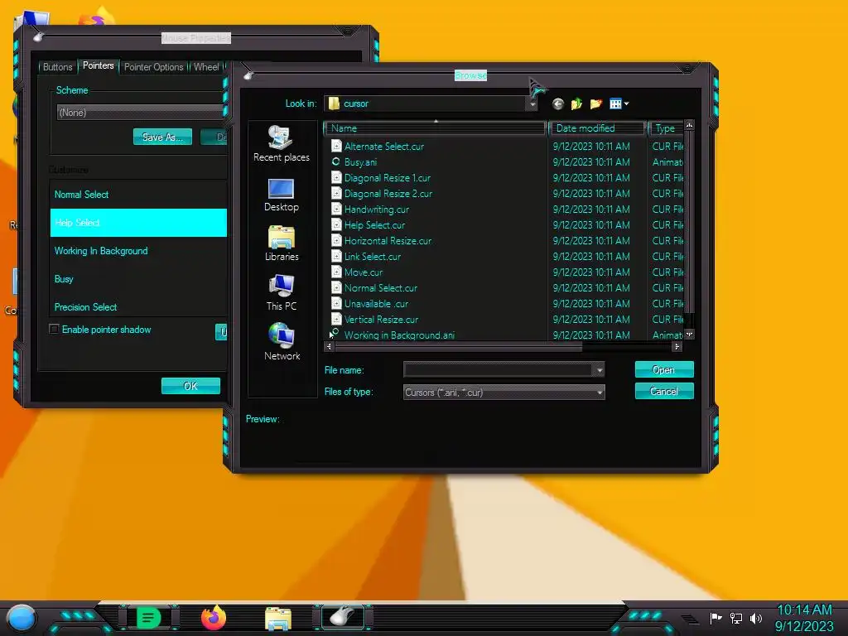Open Libraries from the places sidebar
The height and width of the screenshot is (636, 848).
pos(282,243)
